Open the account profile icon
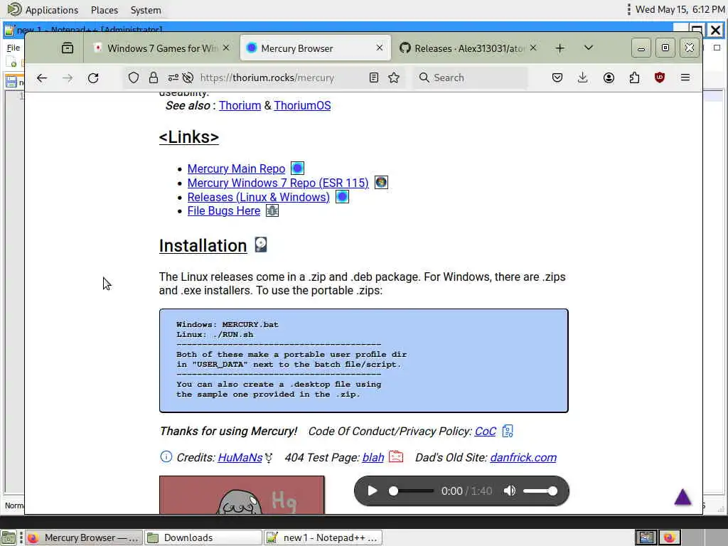The height and width of the screenshot is (546, 728). click(x=609, y=77)
